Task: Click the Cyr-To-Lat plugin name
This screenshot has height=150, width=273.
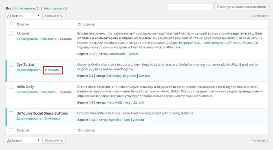Action: coord(25,65)
